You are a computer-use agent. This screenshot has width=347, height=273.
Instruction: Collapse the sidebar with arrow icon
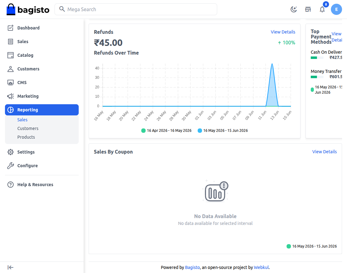click(x=11, y=267)
